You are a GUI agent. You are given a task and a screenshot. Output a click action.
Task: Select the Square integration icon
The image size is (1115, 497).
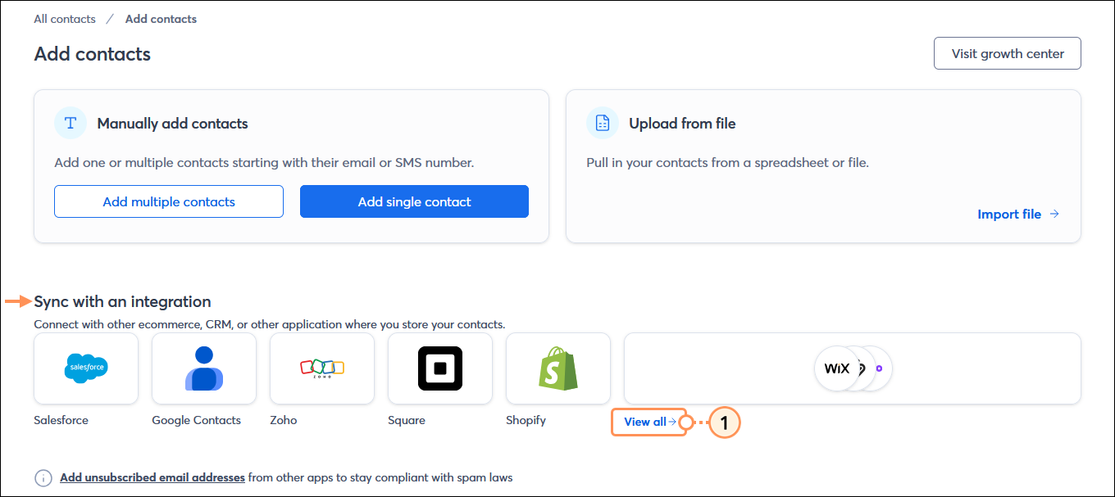(439, 368)
